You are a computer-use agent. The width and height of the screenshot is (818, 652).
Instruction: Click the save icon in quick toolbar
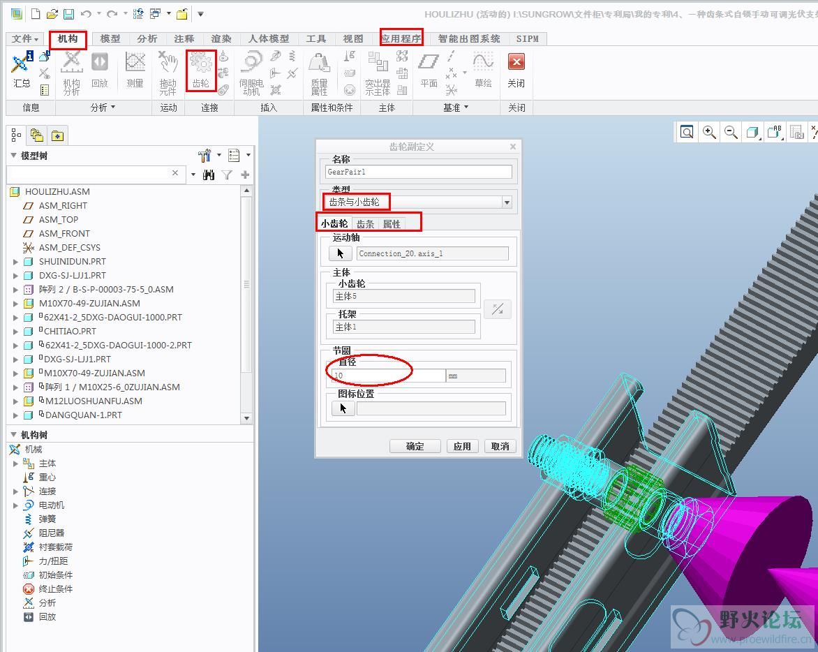point(68,13)
